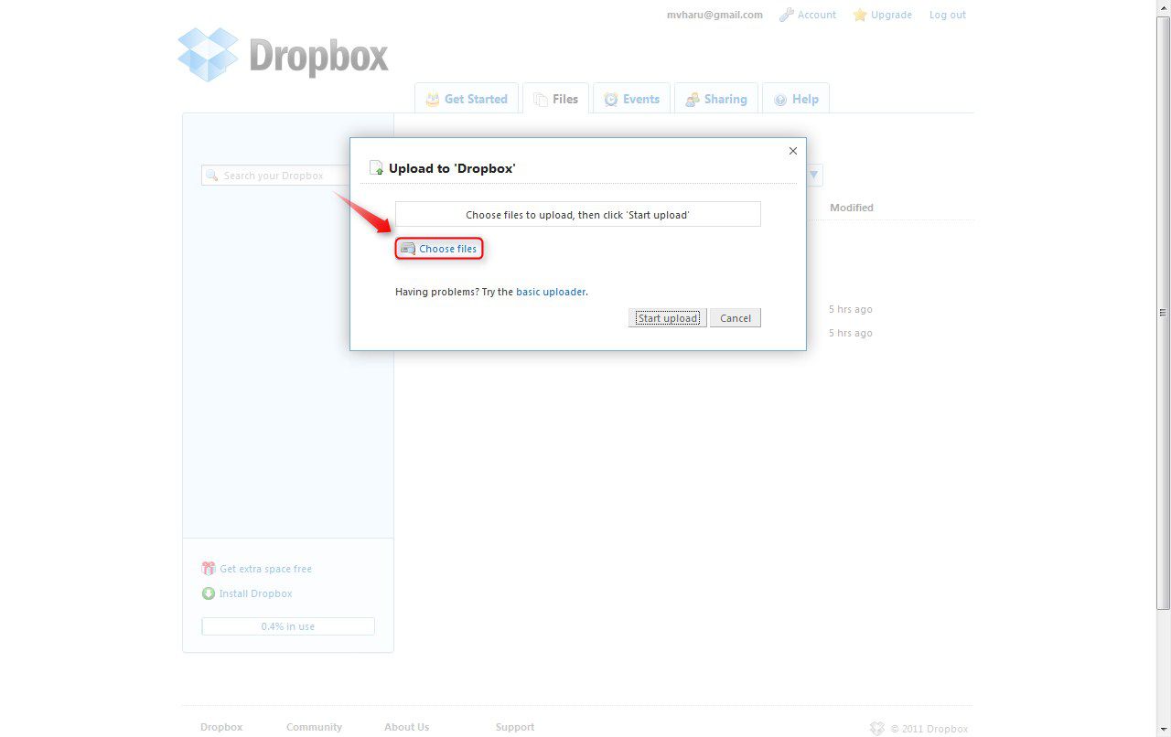Click the search magnifier icon
The image size is (1171, 737).
point(212,176)
